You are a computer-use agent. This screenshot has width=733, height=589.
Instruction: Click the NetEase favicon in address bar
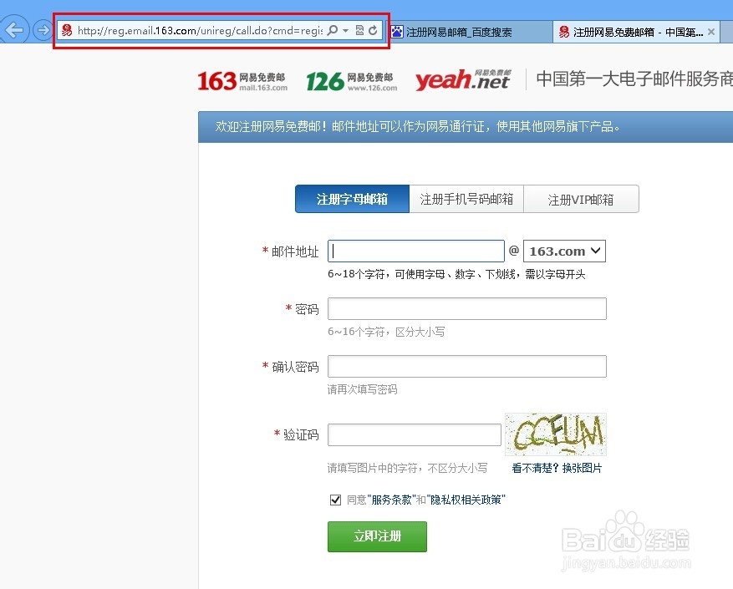[67, 30]
